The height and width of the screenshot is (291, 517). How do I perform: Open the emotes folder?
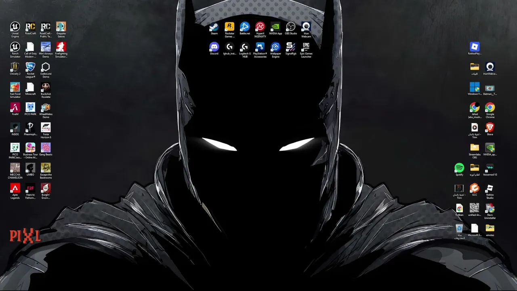tap(490, 230)
